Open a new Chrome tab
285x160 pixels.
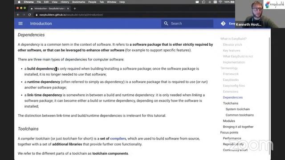tap(75, 8)
